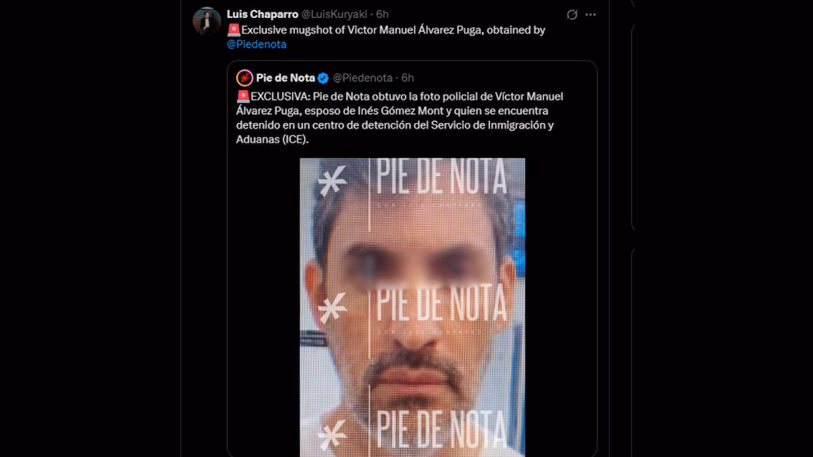Image resolution: width=813 pixels, height=457 pixels.
Task: Click Luis Chaparro's profile avatar
Action: 207,21
